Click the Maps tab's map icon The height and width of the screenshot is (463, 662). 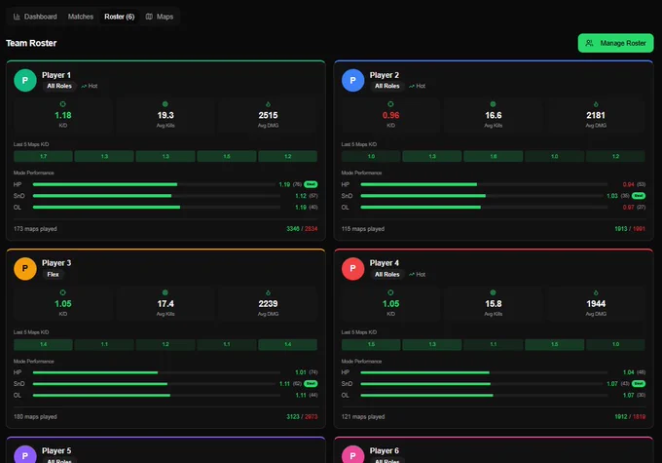149,17
